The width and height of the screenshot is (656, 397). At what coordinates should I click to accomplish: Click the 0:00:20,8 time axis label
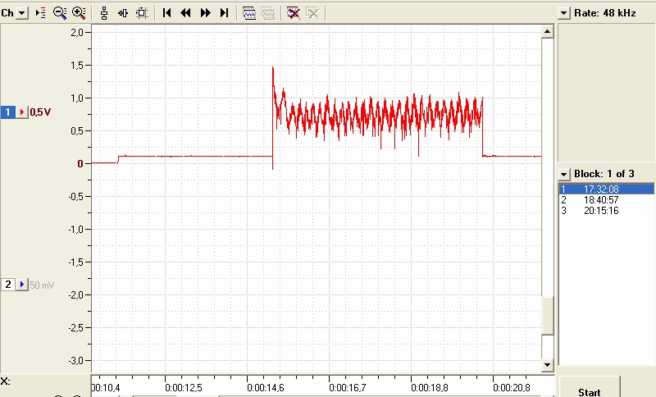pyautogui.click(x=511, y=388)
